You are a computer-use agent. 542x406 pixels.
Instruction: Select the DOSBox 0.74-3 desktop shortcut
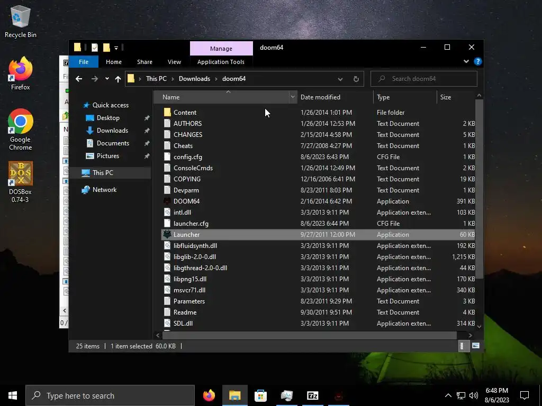(x=21, y=182)
